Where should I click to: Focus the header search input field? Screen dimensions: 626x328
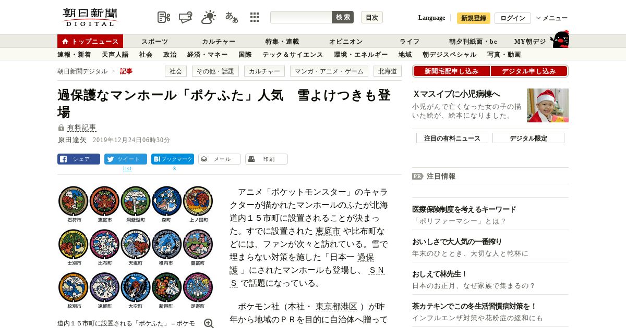[301, 17]
